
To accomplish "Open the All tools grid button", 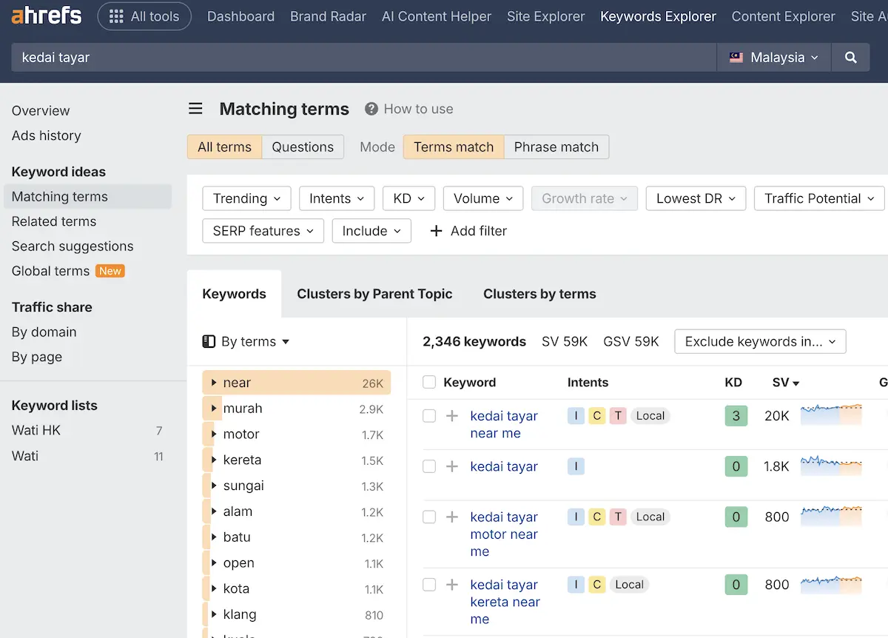I will (x=144, y=16).
